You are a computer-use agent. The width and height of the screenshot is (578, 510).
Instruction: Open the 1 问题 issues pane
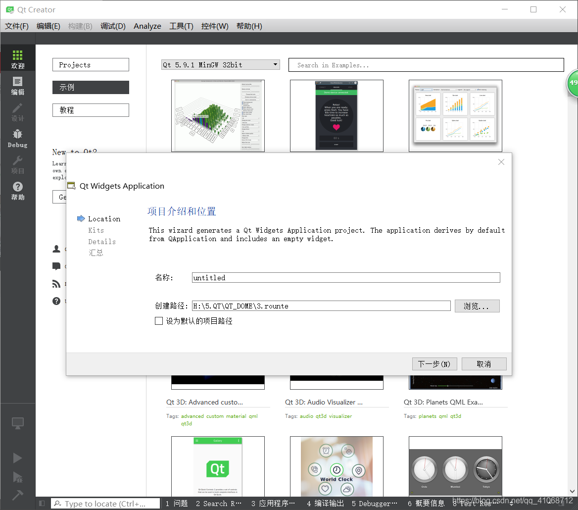[x=177, y=504]
